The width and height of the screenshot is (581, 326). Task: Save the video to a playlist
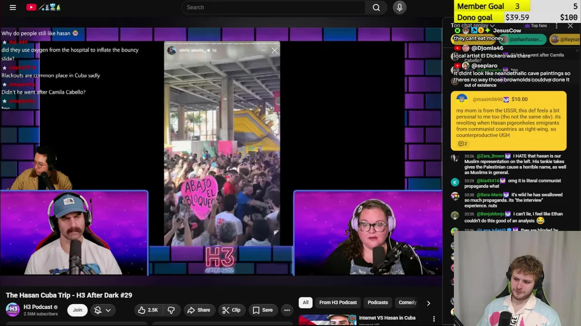pos(263,310)
